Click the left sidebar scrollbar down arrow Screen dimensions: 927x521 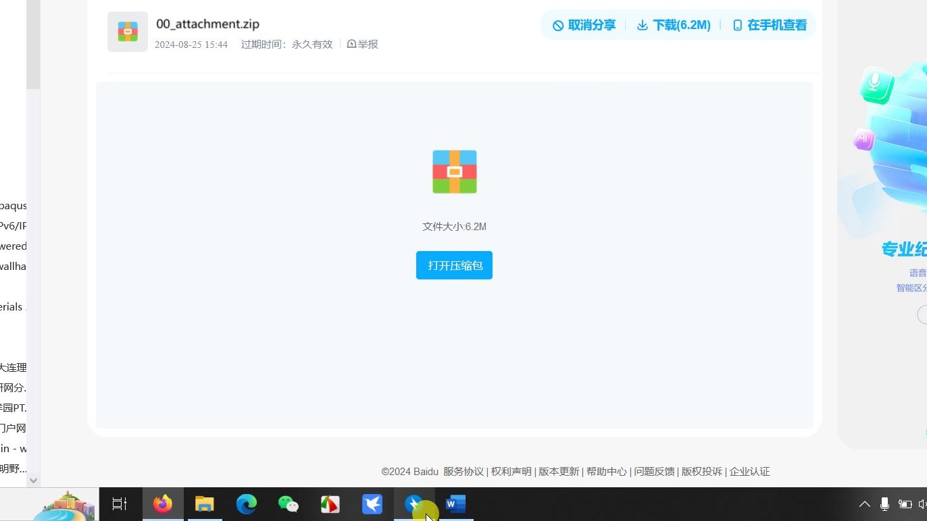(33, 481)
